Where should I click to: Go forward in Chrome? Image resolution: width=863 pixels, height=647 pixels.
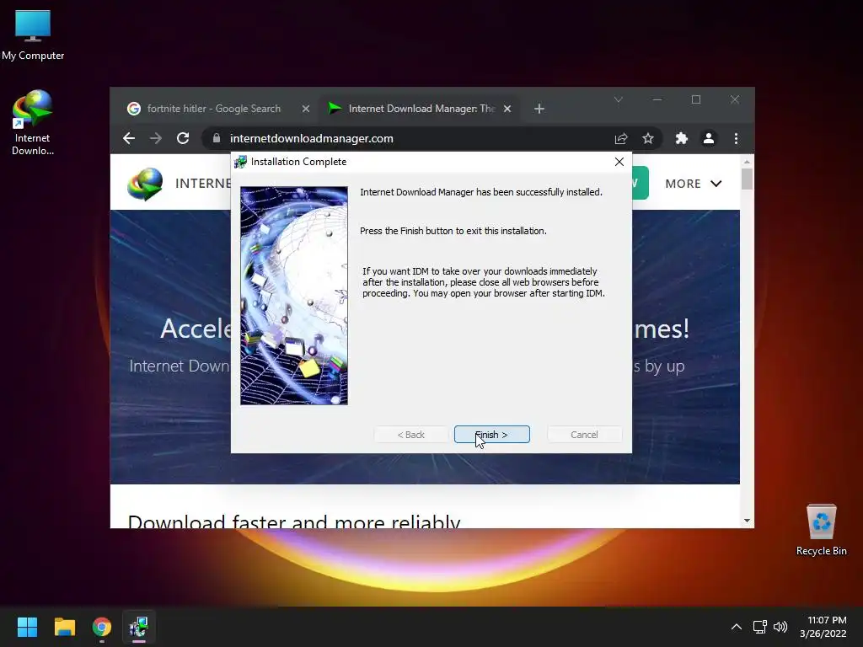pyautogui.click(x=156, y=138)
